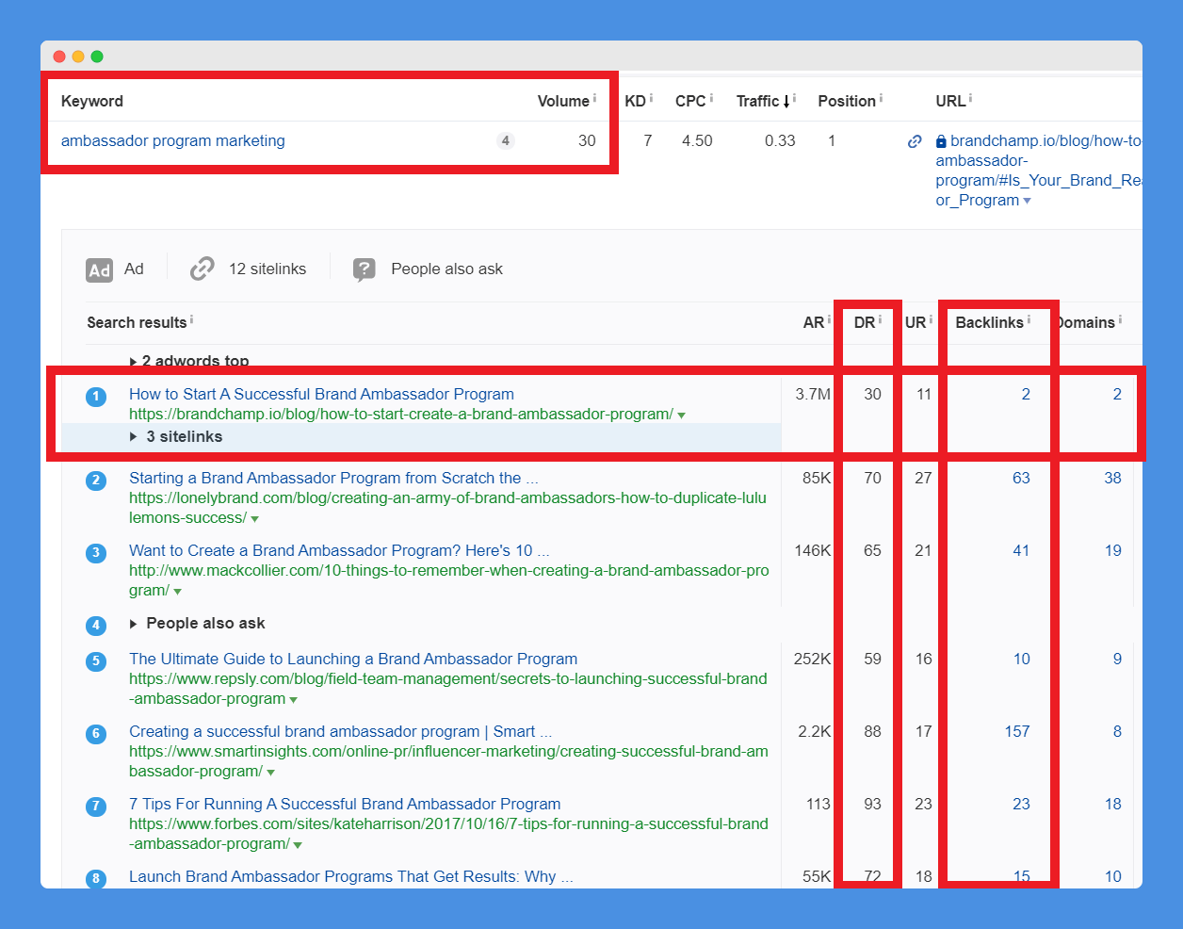Open The Ultimate Guide to Launching a Brand Ambassador Program
The width and height of the screenshot is (1183, 929).
(353, 659)
